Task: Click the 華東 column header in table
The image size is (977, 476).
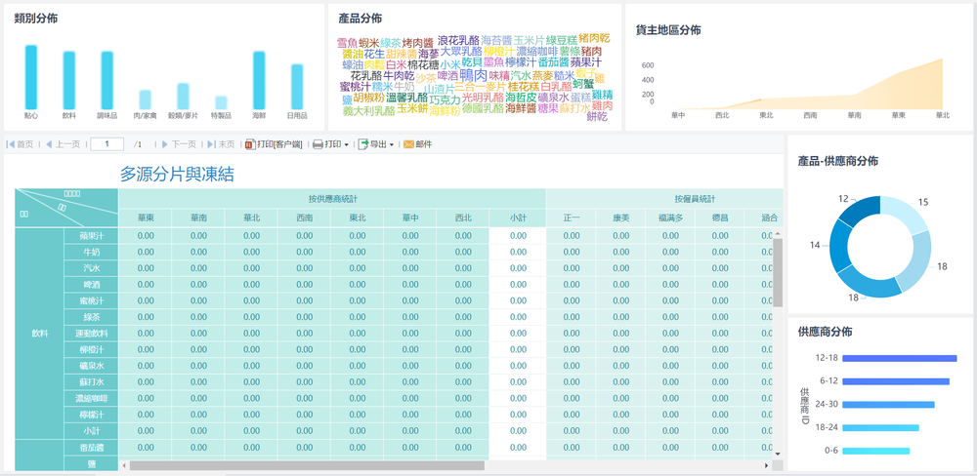Action: 146,218
